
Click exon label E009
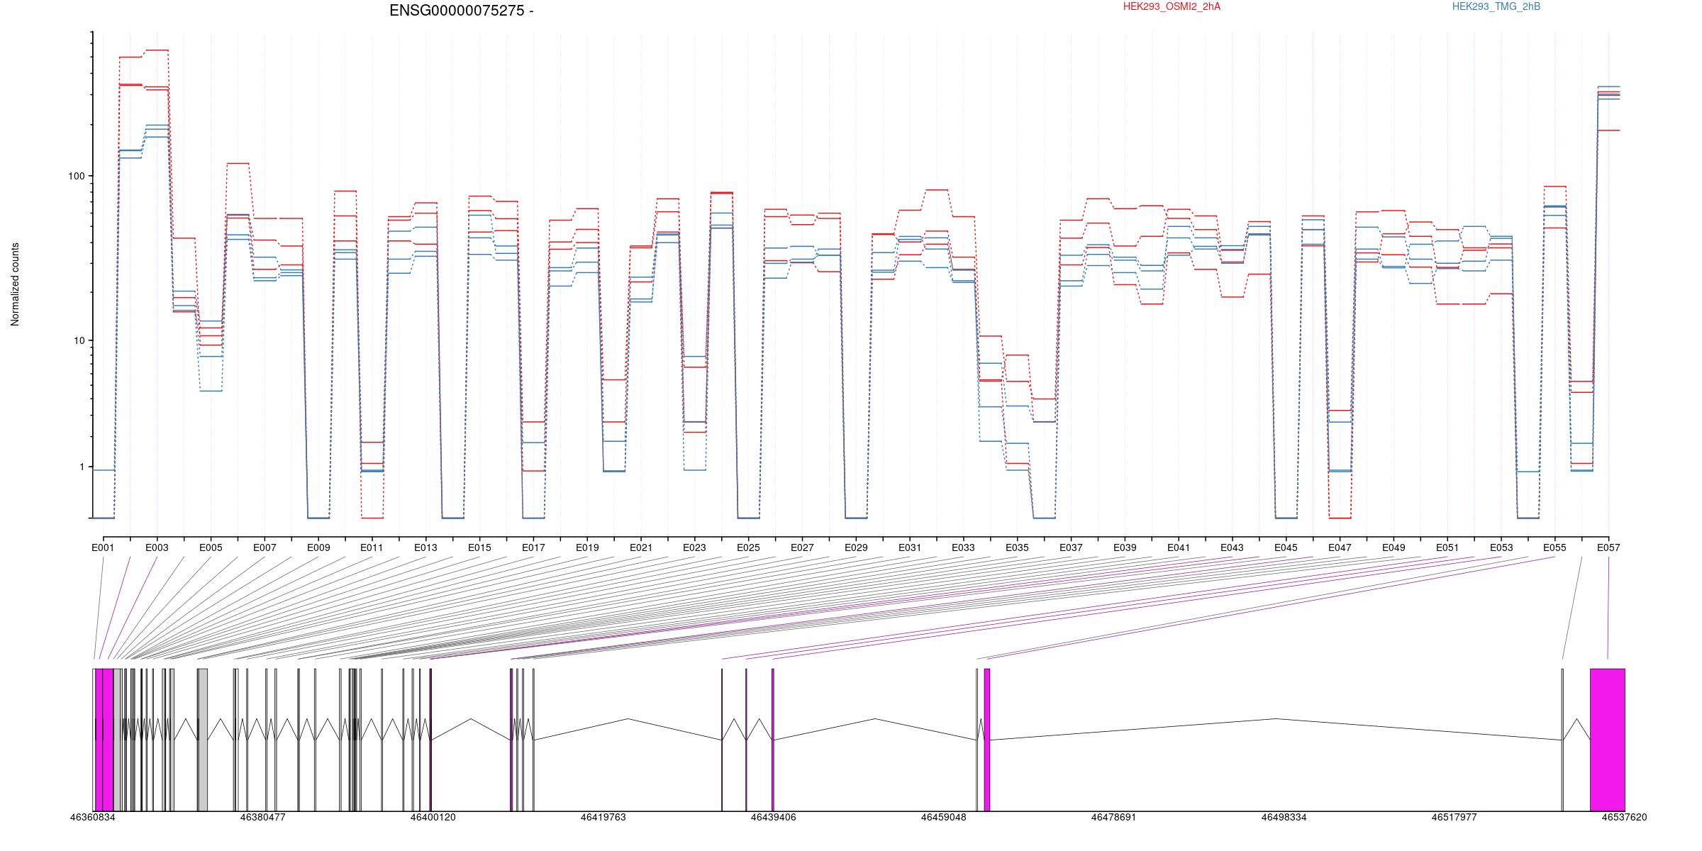tap(318, 547)
